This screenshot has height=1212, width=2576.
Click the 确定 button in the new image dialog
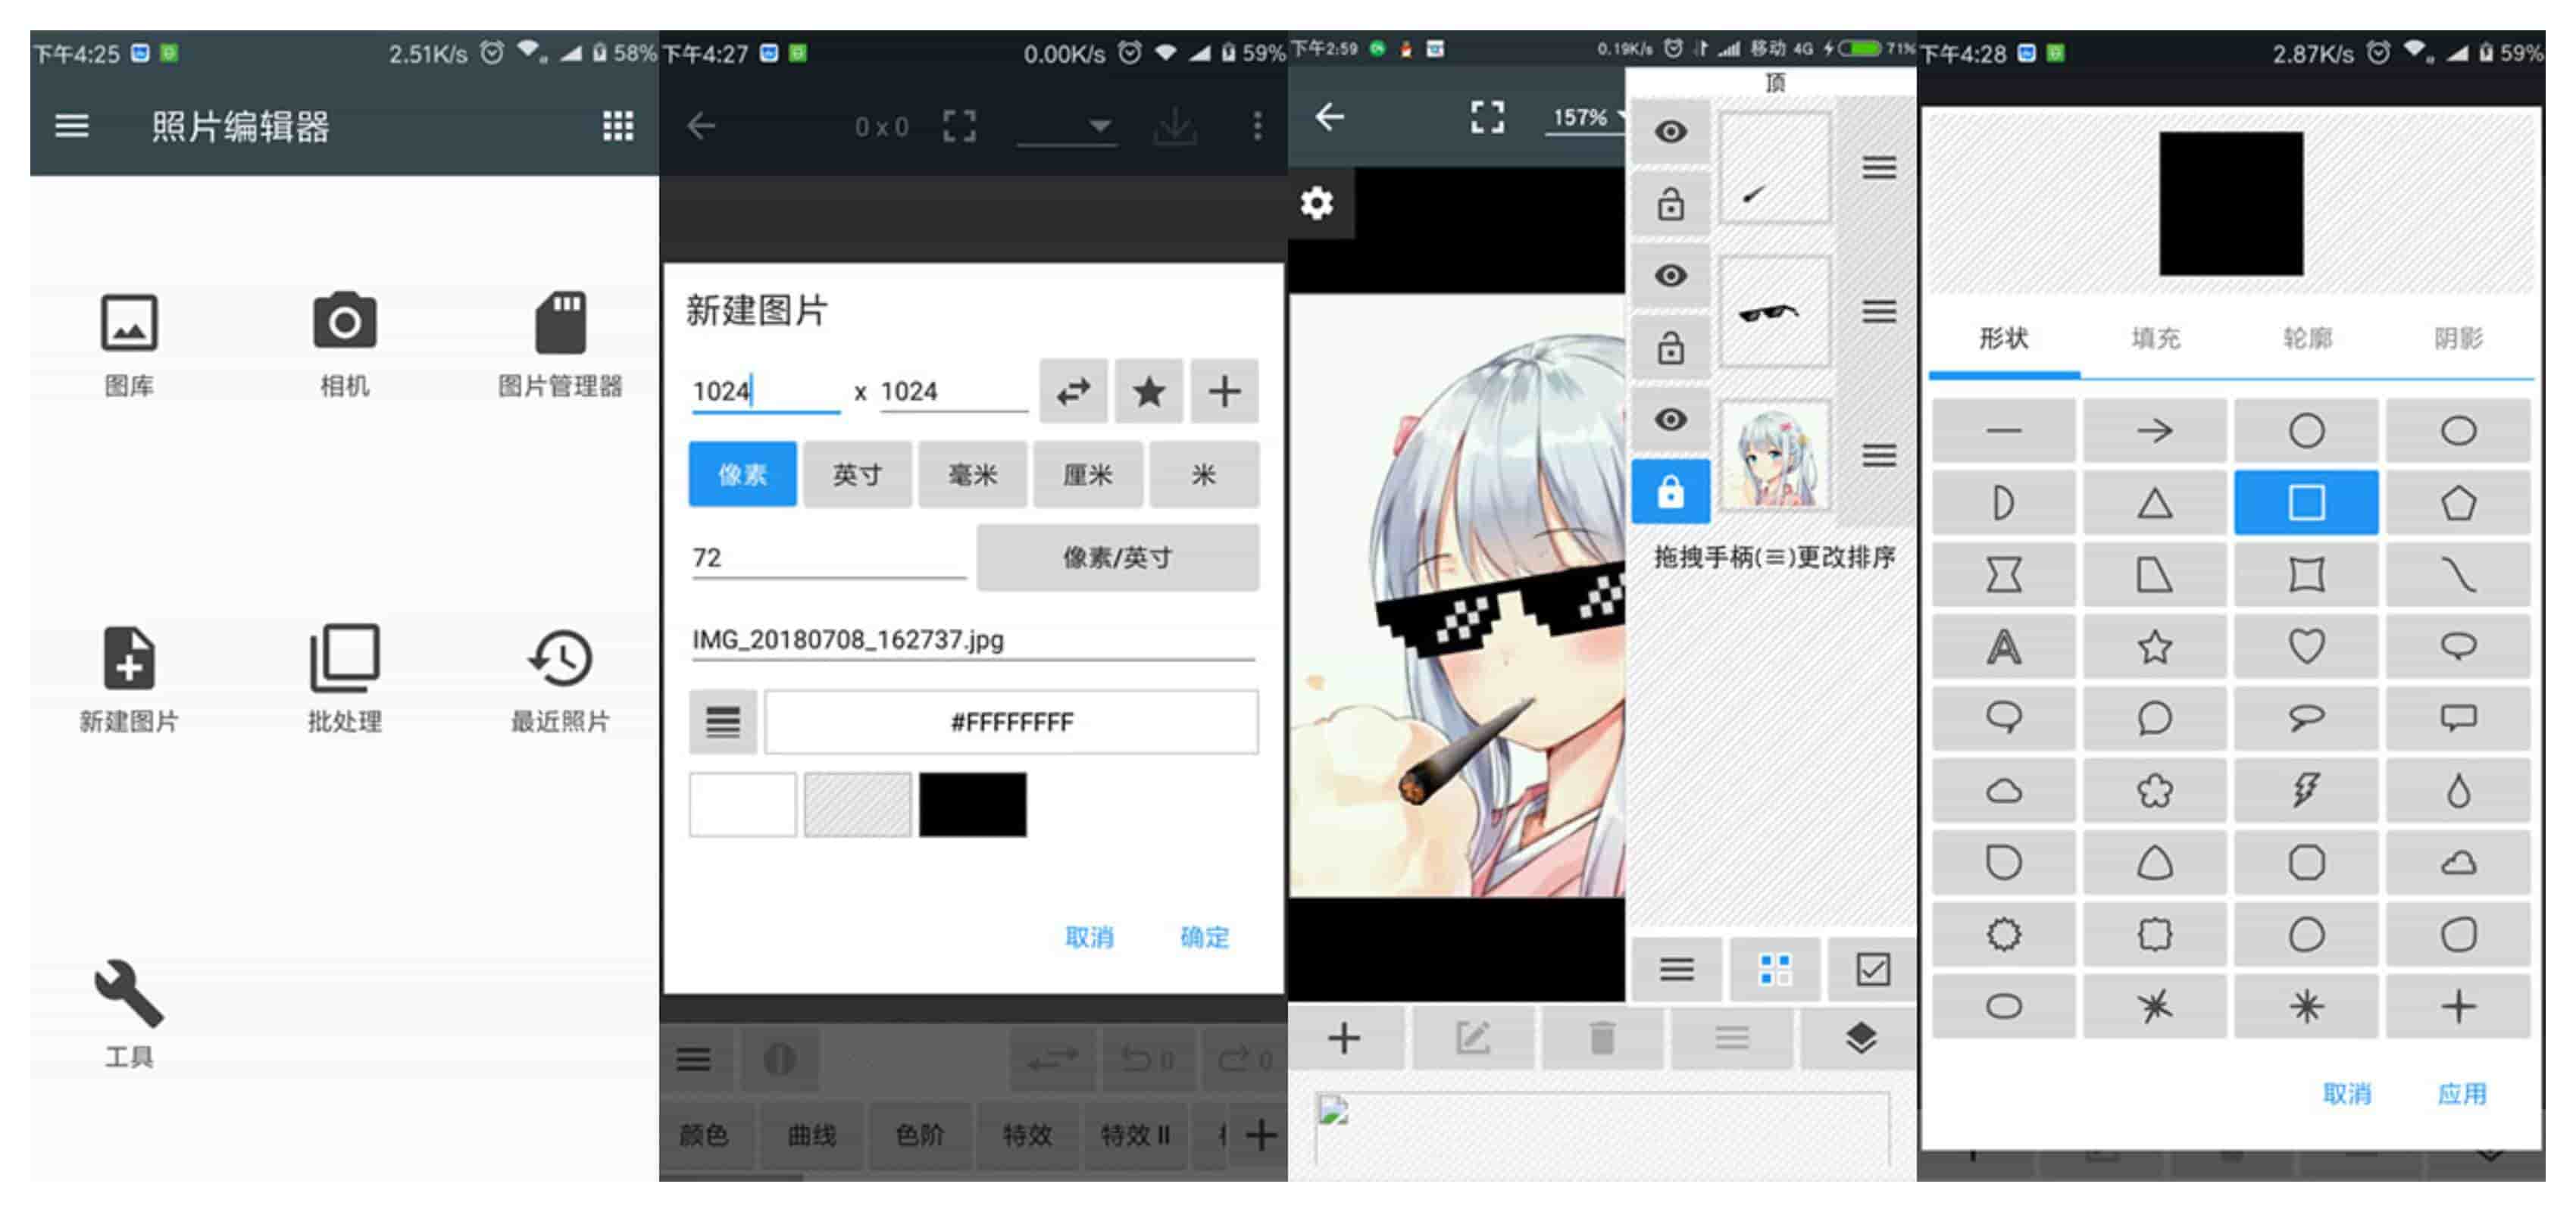coord(1203,937)
